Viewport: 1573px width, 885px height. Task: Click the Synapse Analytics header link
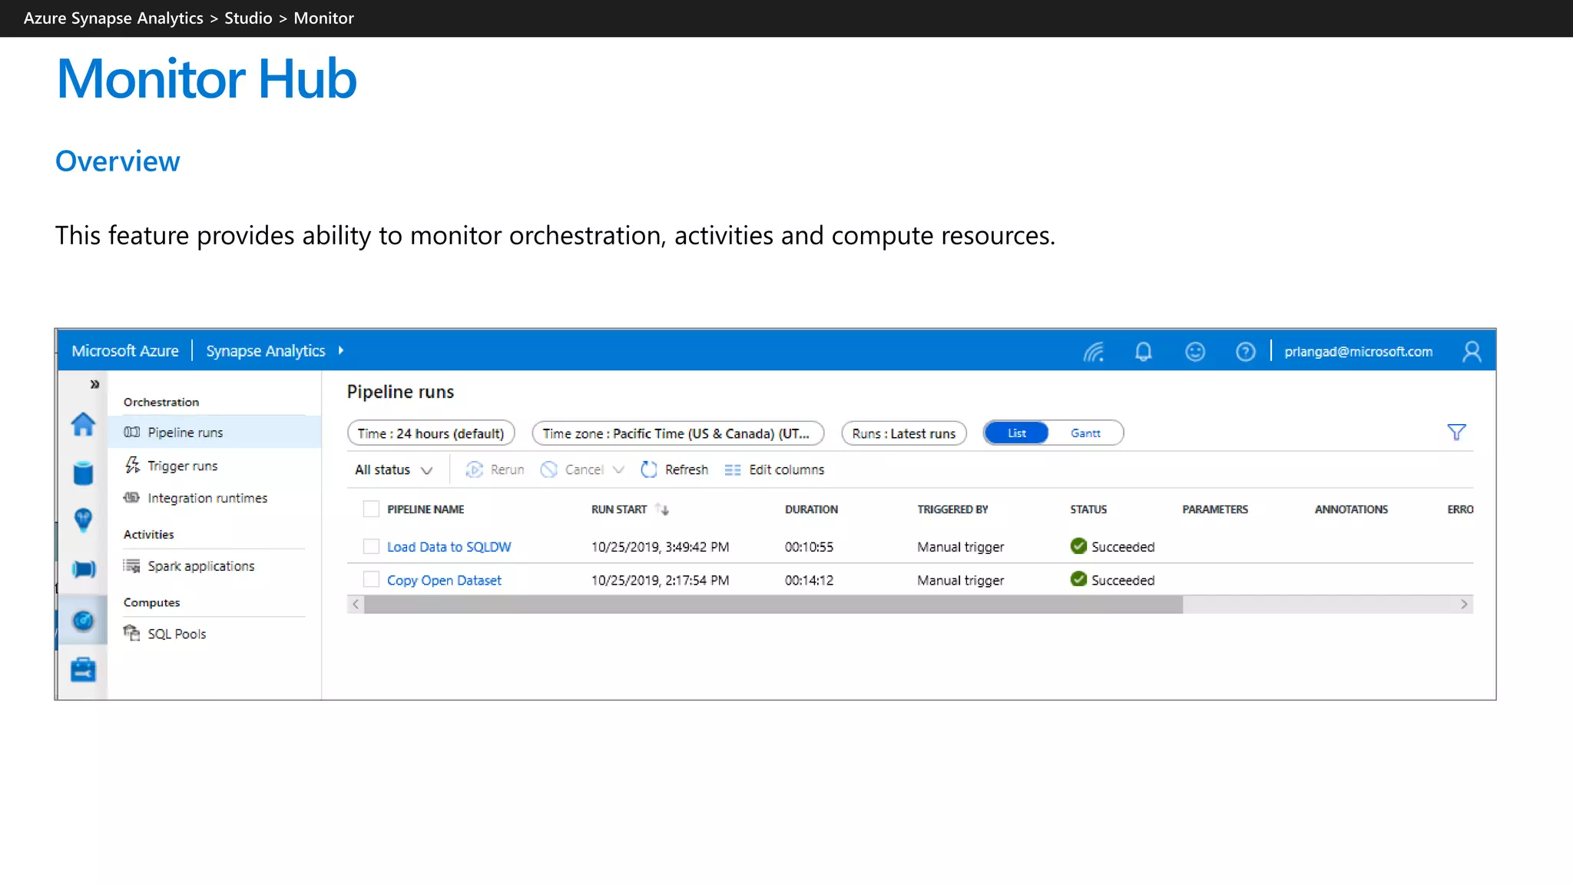266,351
